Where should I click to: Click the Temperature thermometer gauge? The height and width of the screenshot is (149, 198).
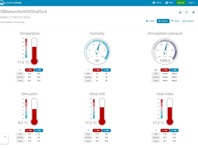[34, 52]
